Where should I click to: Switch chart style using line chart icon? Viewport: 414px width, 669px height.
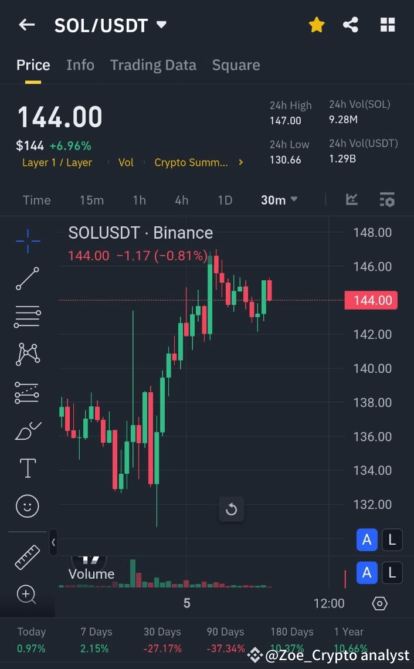(x=351, y=199)
